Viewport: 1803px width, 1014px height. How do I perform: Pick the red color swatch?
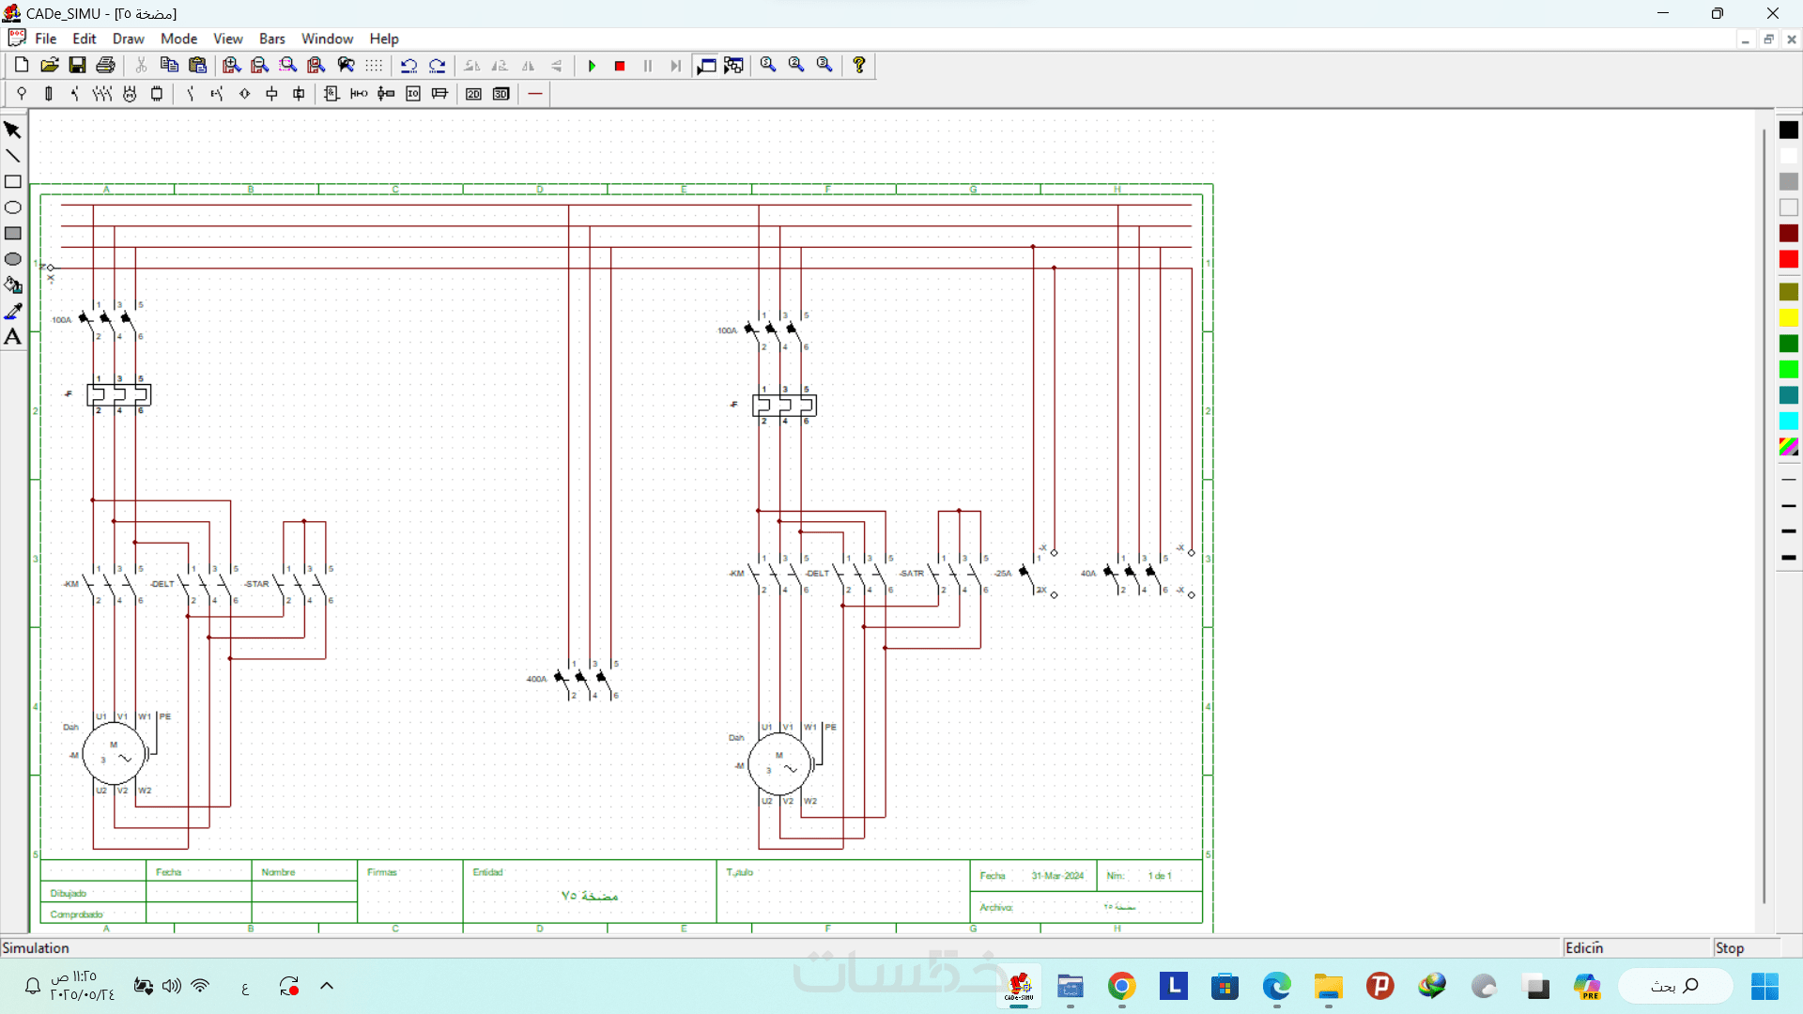(1788, 259)
